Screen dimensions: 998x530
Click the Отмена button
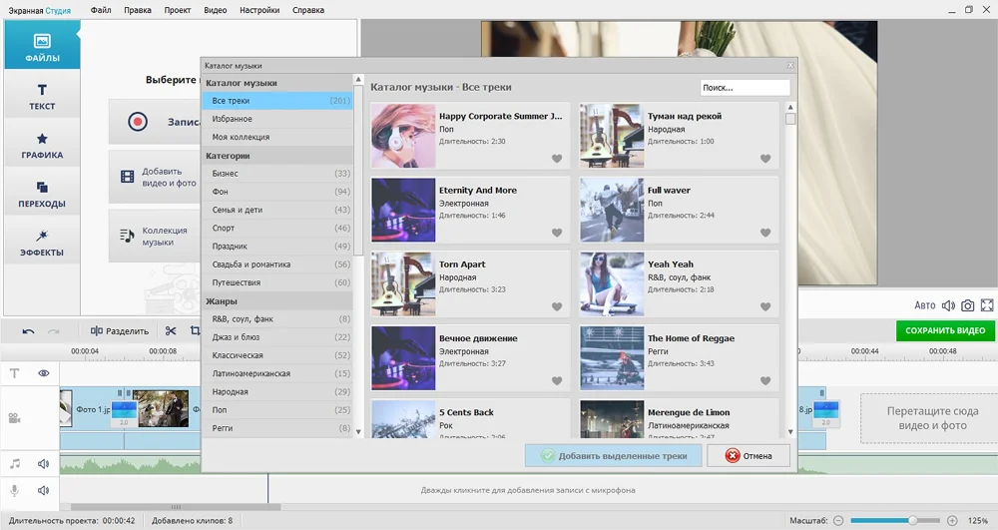click(748, 456)
